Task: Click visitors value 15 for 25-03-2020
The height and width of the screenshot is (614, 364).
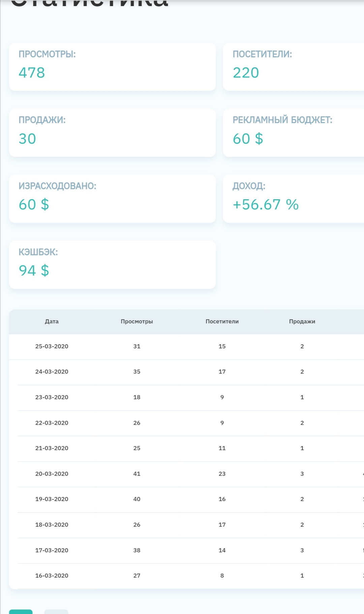Action: click(x=222, y=346)
